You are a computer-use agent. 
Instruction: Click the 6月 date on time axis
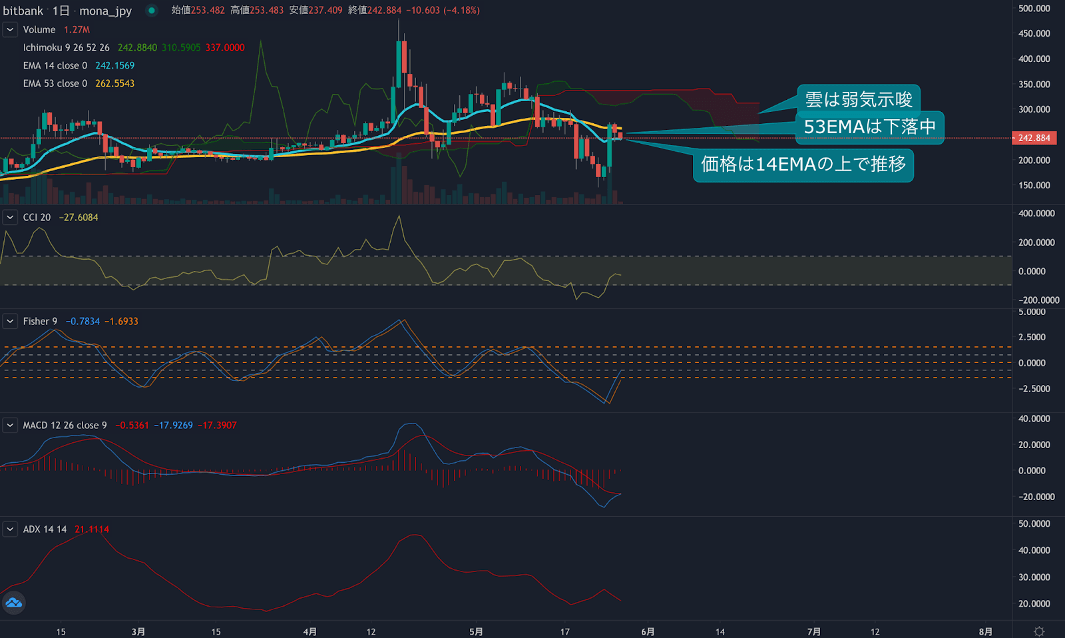(x=648, y=631)
